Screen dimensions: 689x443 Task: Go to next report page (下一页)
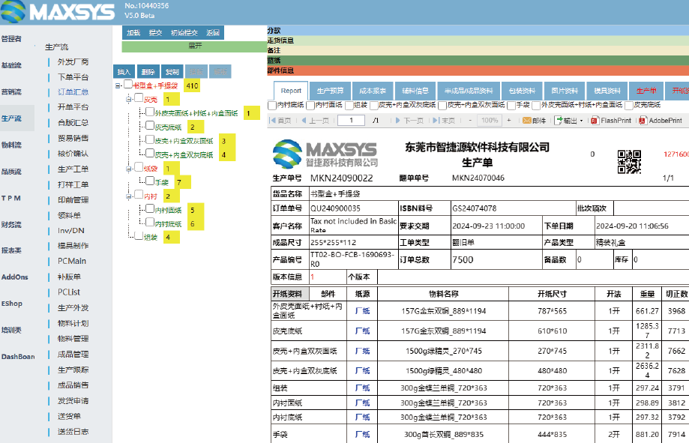click(x=409, y=121)
